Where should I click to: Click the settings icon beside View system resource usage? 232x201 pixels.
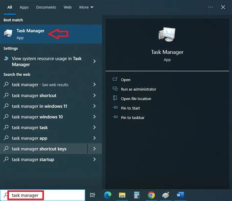6,58
